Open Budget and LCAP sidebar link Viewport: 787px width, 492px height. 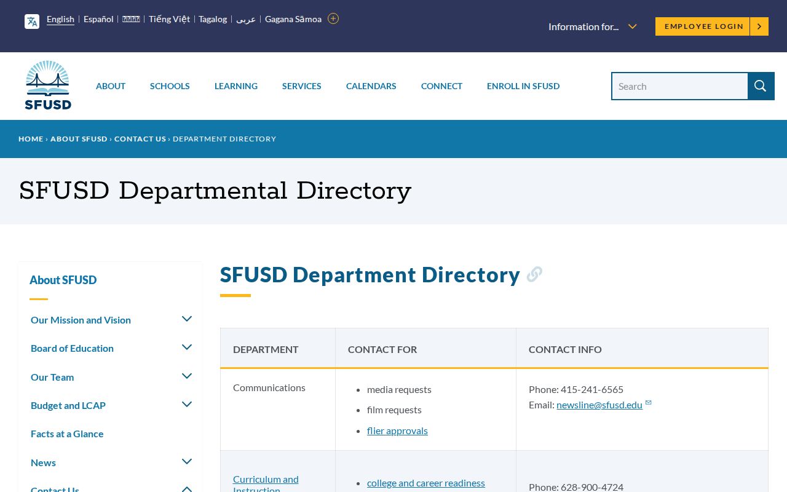[68, 405]
